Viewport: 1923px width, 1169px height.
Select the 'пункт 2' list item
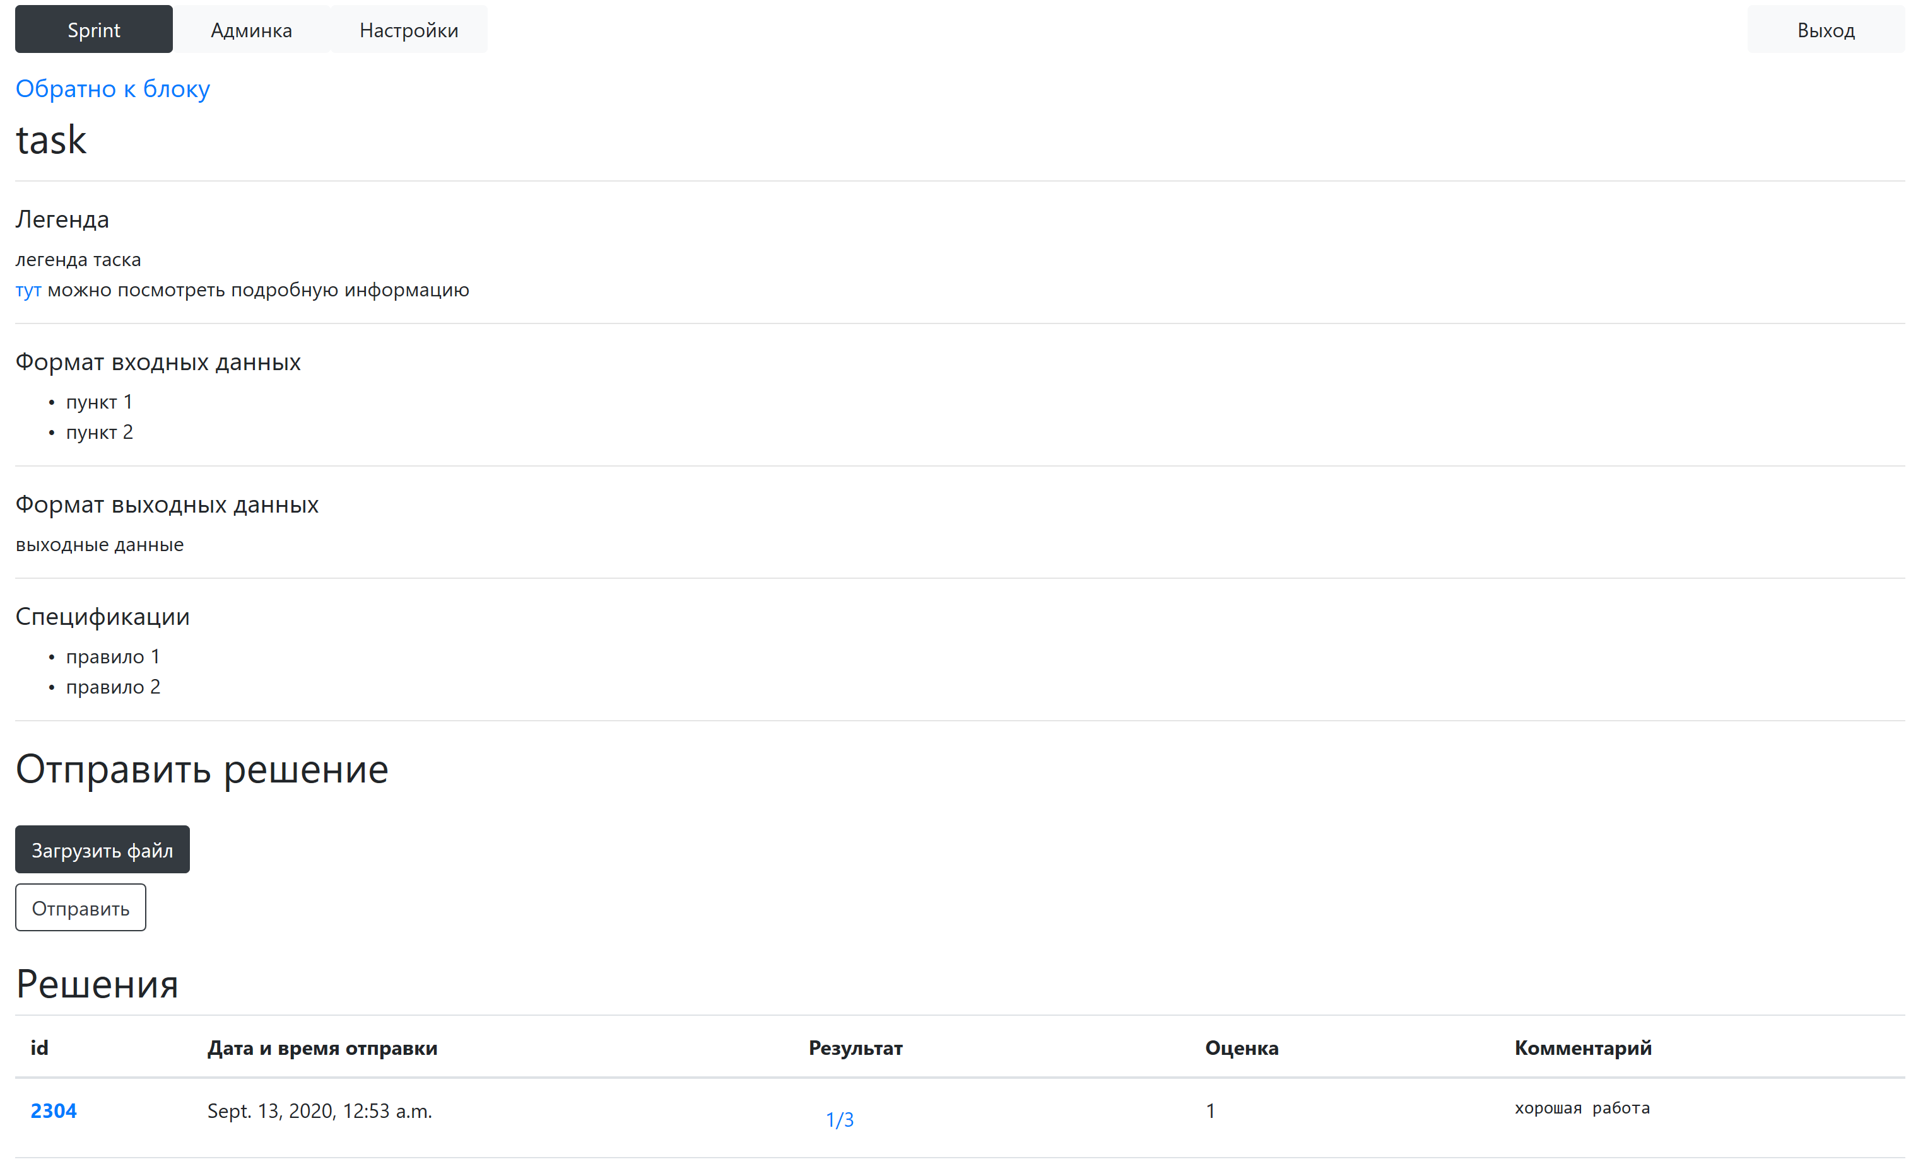tap(99, 433)
